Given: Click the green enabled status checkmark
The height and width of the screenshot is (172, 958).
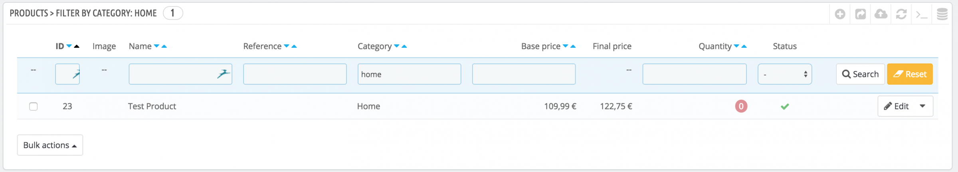Looking at the screenshot, I should click(785, 107).
